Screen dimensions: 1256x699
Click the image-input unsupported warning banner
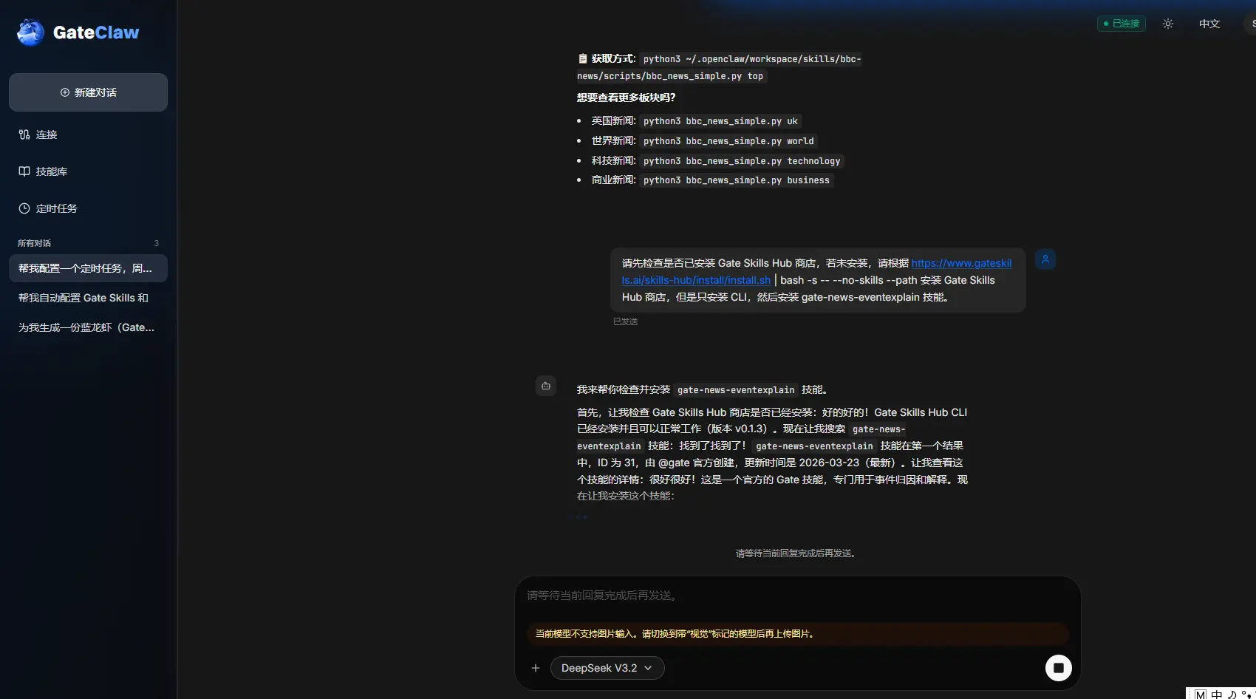[797, 633]
